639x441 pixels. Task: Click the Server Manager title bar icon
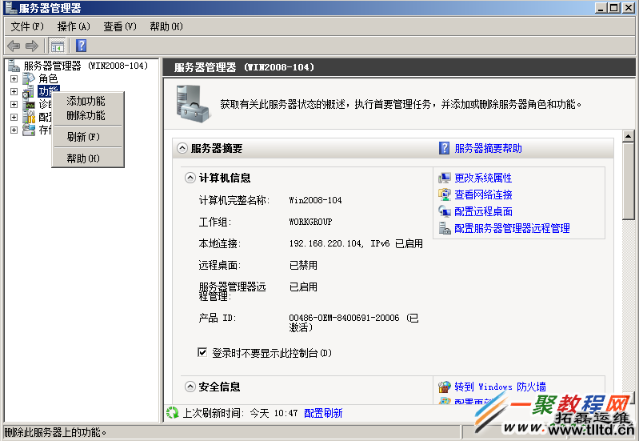pyautogui.click(x=10, y=8)
